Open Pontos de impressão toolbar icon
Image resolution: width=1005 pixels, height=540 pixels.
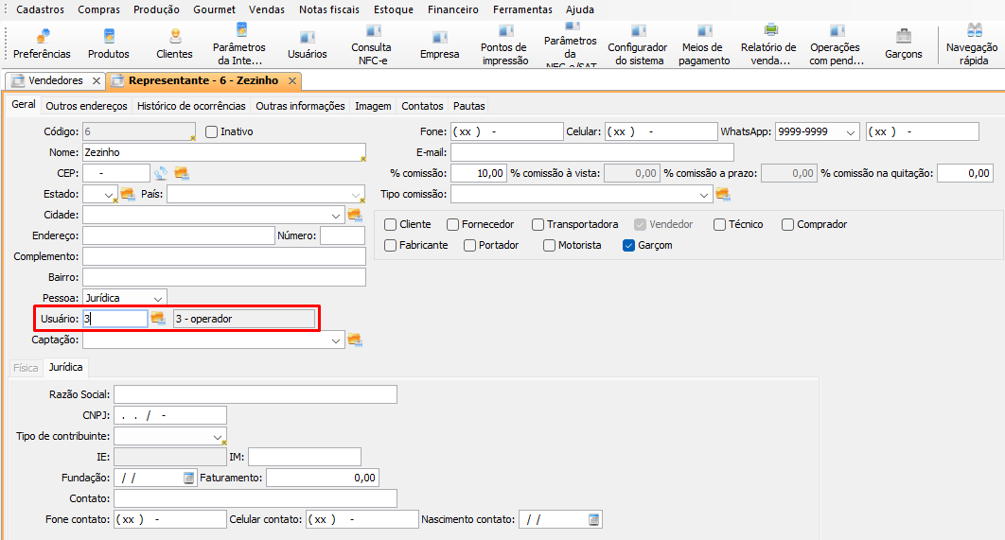click(505, 44)
